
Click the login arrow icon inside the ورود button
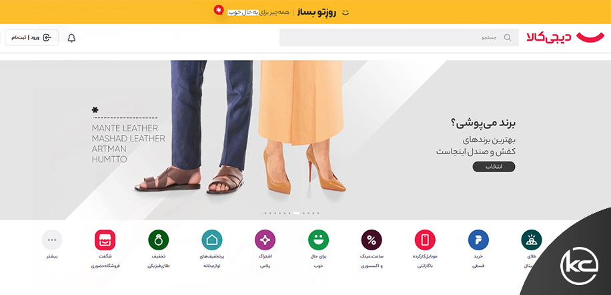(x=47, y=37)
